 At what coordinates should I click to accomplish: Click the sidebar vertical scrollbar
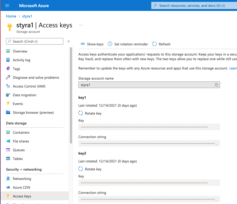pos(71,95)
